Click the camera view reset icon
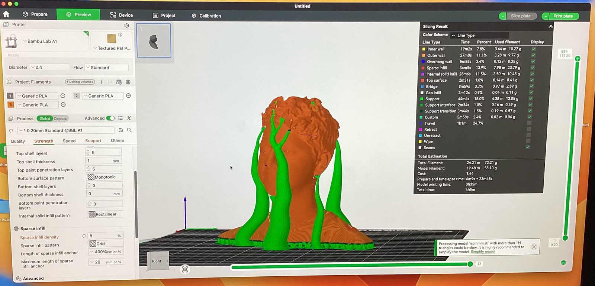 (x=185, y=269)
